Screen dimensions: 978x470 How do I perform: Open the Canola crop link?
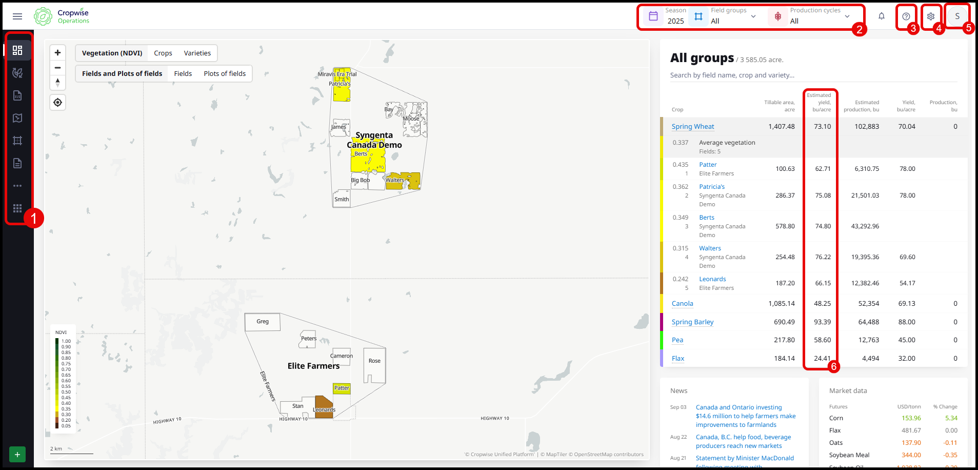[x=682, y=304]
